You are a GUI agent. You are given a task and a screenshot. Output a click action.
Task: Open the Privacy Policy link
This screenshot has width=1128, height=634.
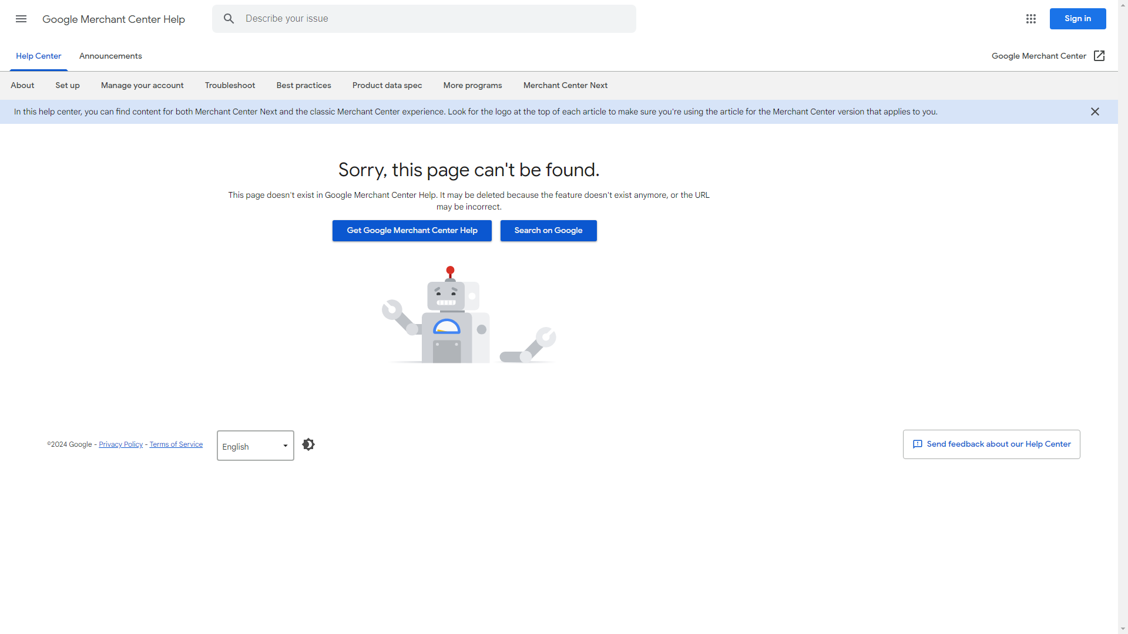(x=120, y=444)
